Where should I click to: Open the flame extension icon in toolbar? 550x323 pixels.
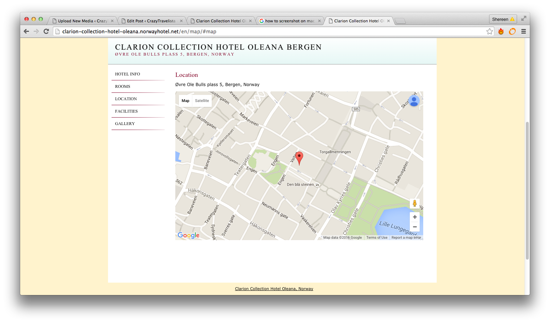tap(501, 32)
